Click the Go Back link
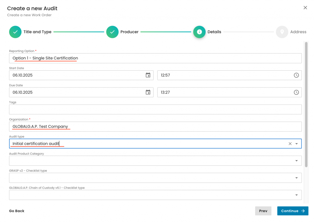Image resolution: width=314 pixels, height=222 pixels. click(x=17, y=211)
